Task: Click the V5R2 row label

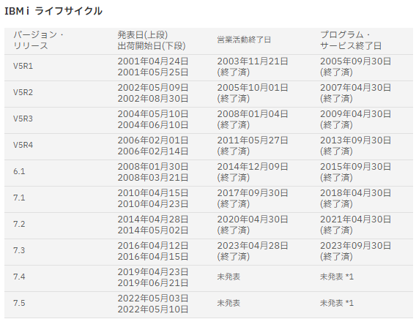Action: click(x=23, y=92)
